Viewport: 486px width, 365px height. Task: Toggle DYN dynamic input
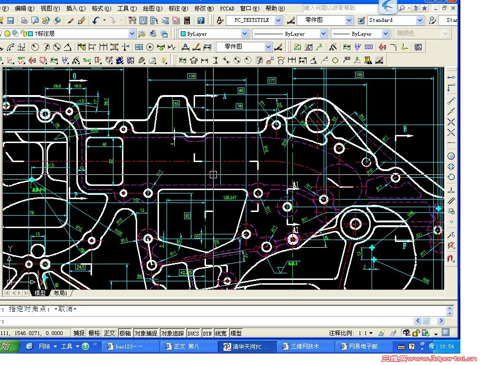[x=207, y=333]
